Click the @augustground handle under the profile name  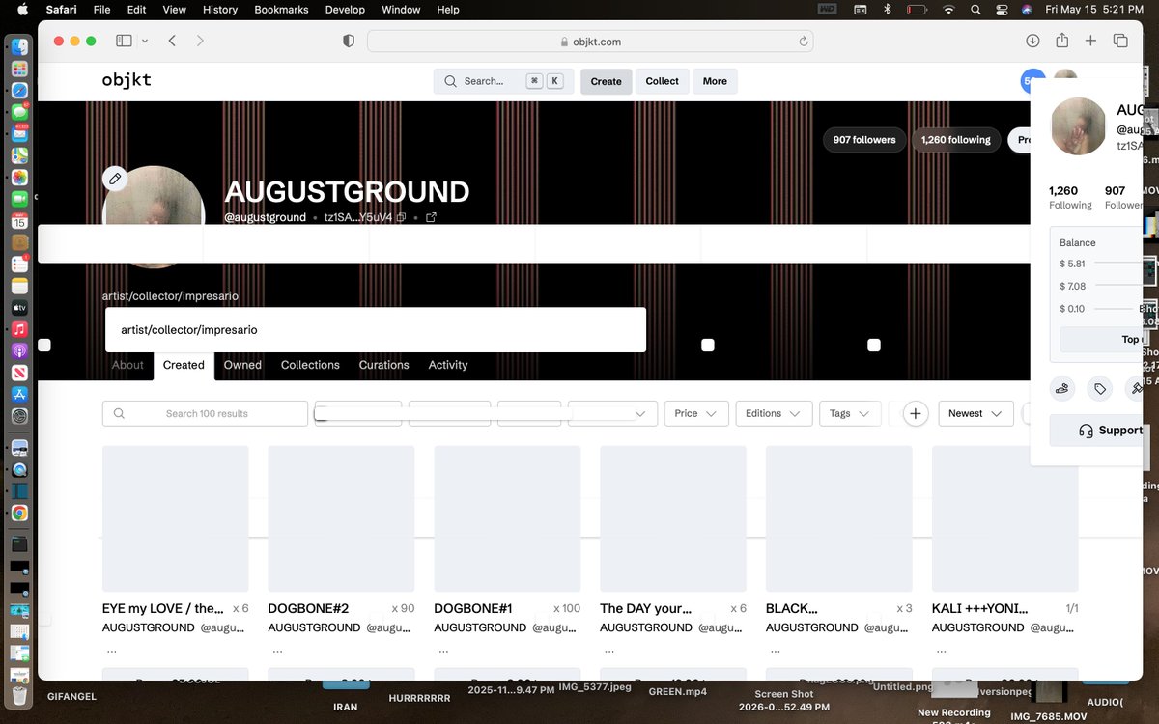click(266, 217)
